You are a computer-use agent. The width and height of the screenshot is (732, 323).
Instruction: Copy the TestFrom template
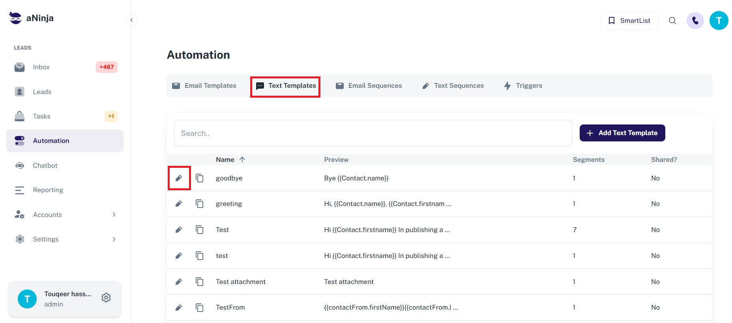(200, 307)
